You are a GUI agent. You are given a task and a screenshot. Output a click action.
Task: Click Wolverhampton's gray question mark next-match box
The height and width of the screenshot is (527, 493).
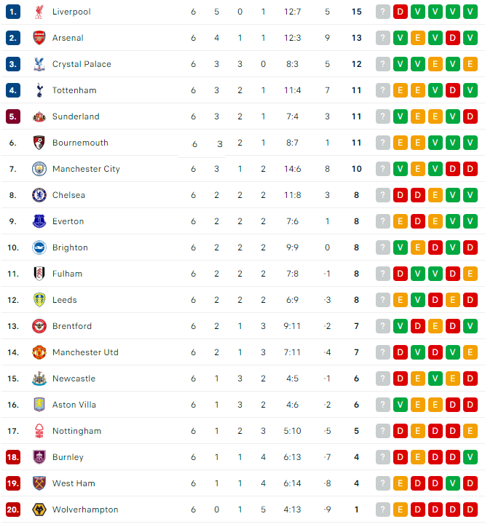pos(383,510)
